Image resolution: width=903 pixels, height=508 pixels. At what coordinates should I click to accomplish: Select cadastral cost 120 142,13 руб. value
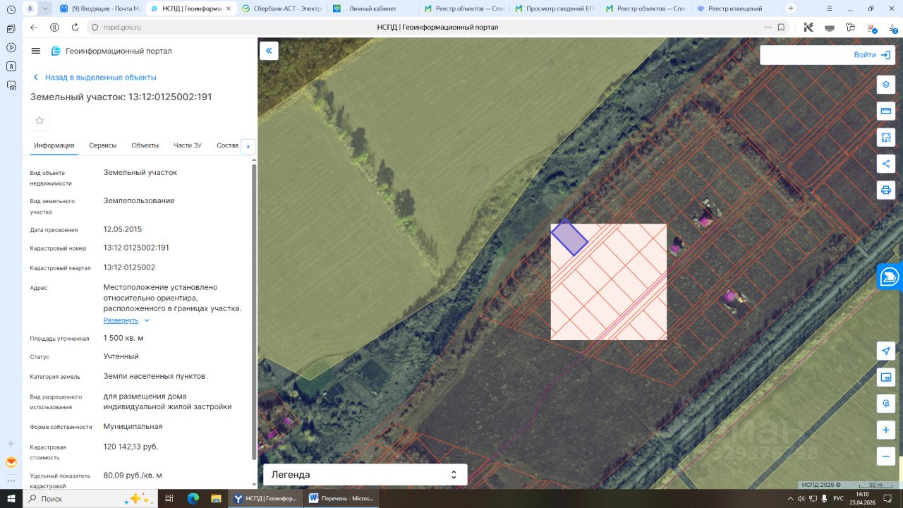tap(131, 447)
